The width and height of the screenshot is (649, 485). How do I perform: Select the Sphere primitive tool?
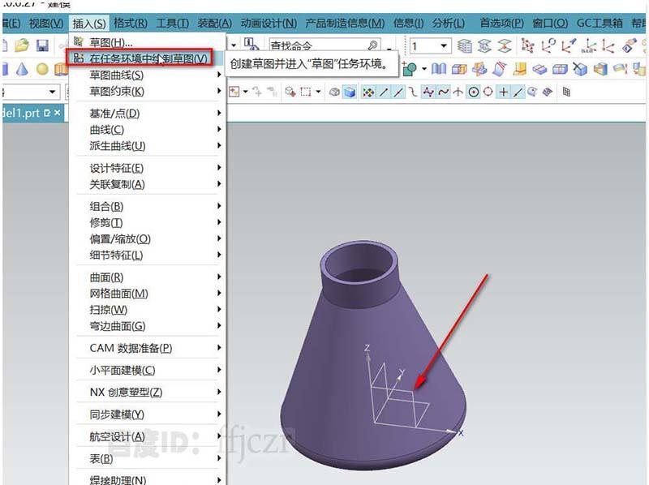[41, 69]
